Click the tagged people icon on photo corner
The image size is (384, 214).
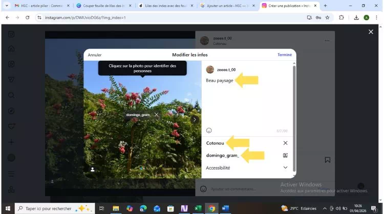[x=92, y=169]
